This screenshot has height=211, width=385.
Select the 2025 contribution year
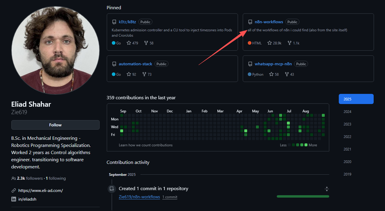click(x=356, y=99)
